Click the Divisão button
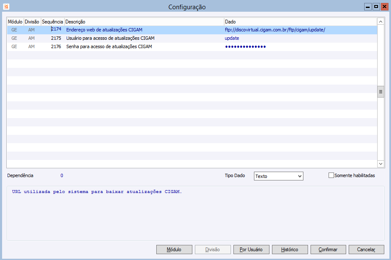The image size is (391, 260). tap(213, 250)
